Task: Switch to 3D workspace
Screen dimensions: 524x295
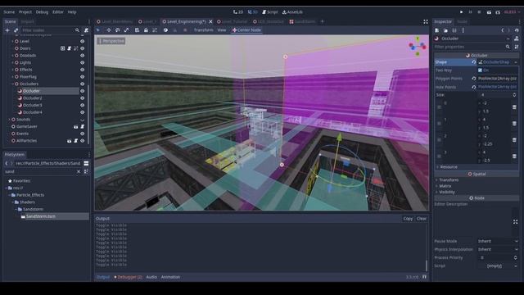Action: 253,12
